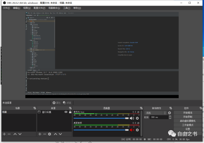204x143 pixels.
Task: Open the 配置文件(P) menu
Action: (39, 8)
